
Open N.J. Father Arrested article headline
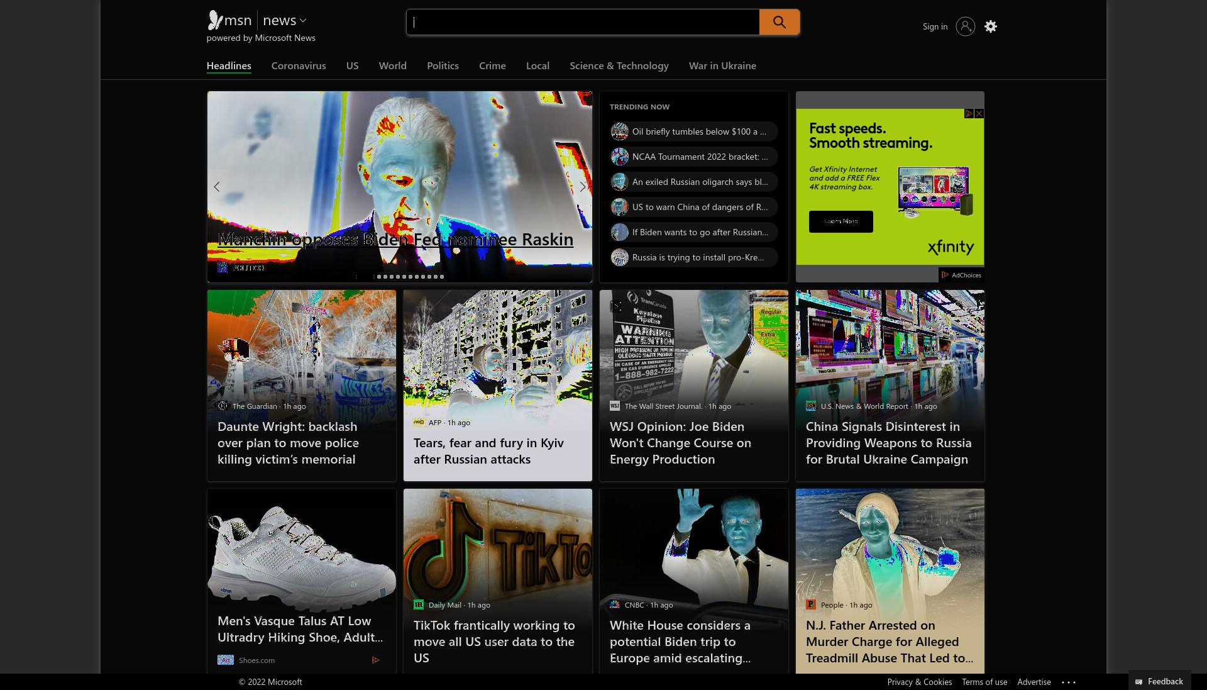coord(890,642)
